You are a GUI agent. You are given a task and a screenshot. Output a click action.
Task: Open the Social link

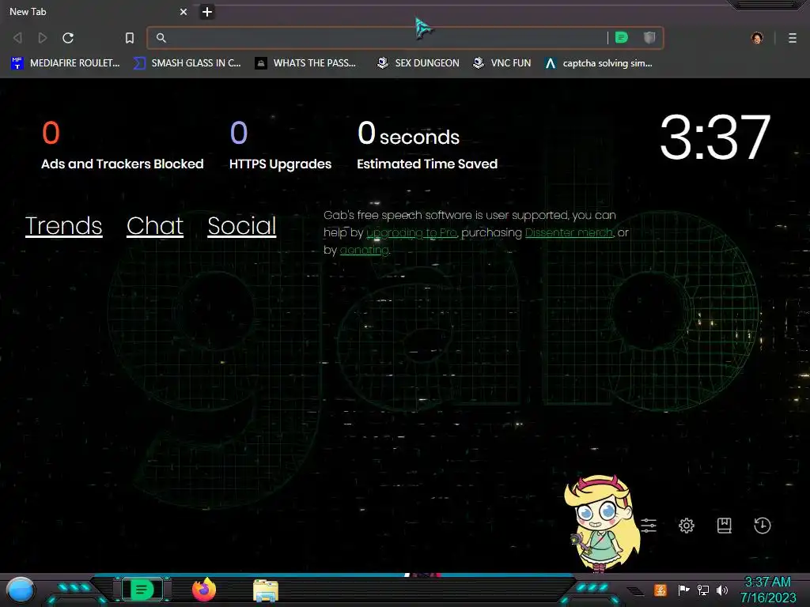[242, 225]
